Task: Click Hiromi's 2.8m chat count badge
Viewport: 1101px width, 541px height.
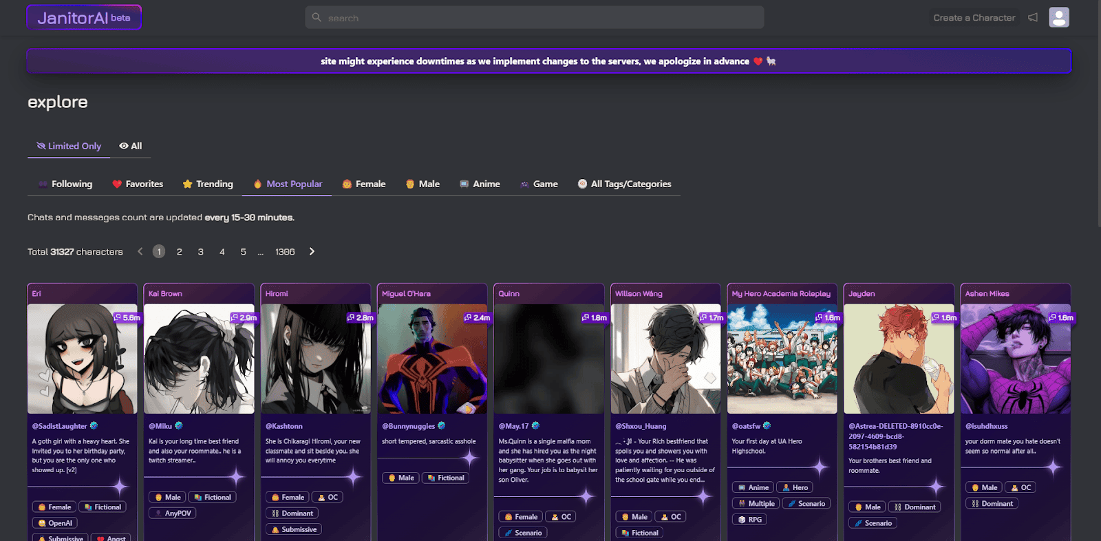Action: click(361, 317)
